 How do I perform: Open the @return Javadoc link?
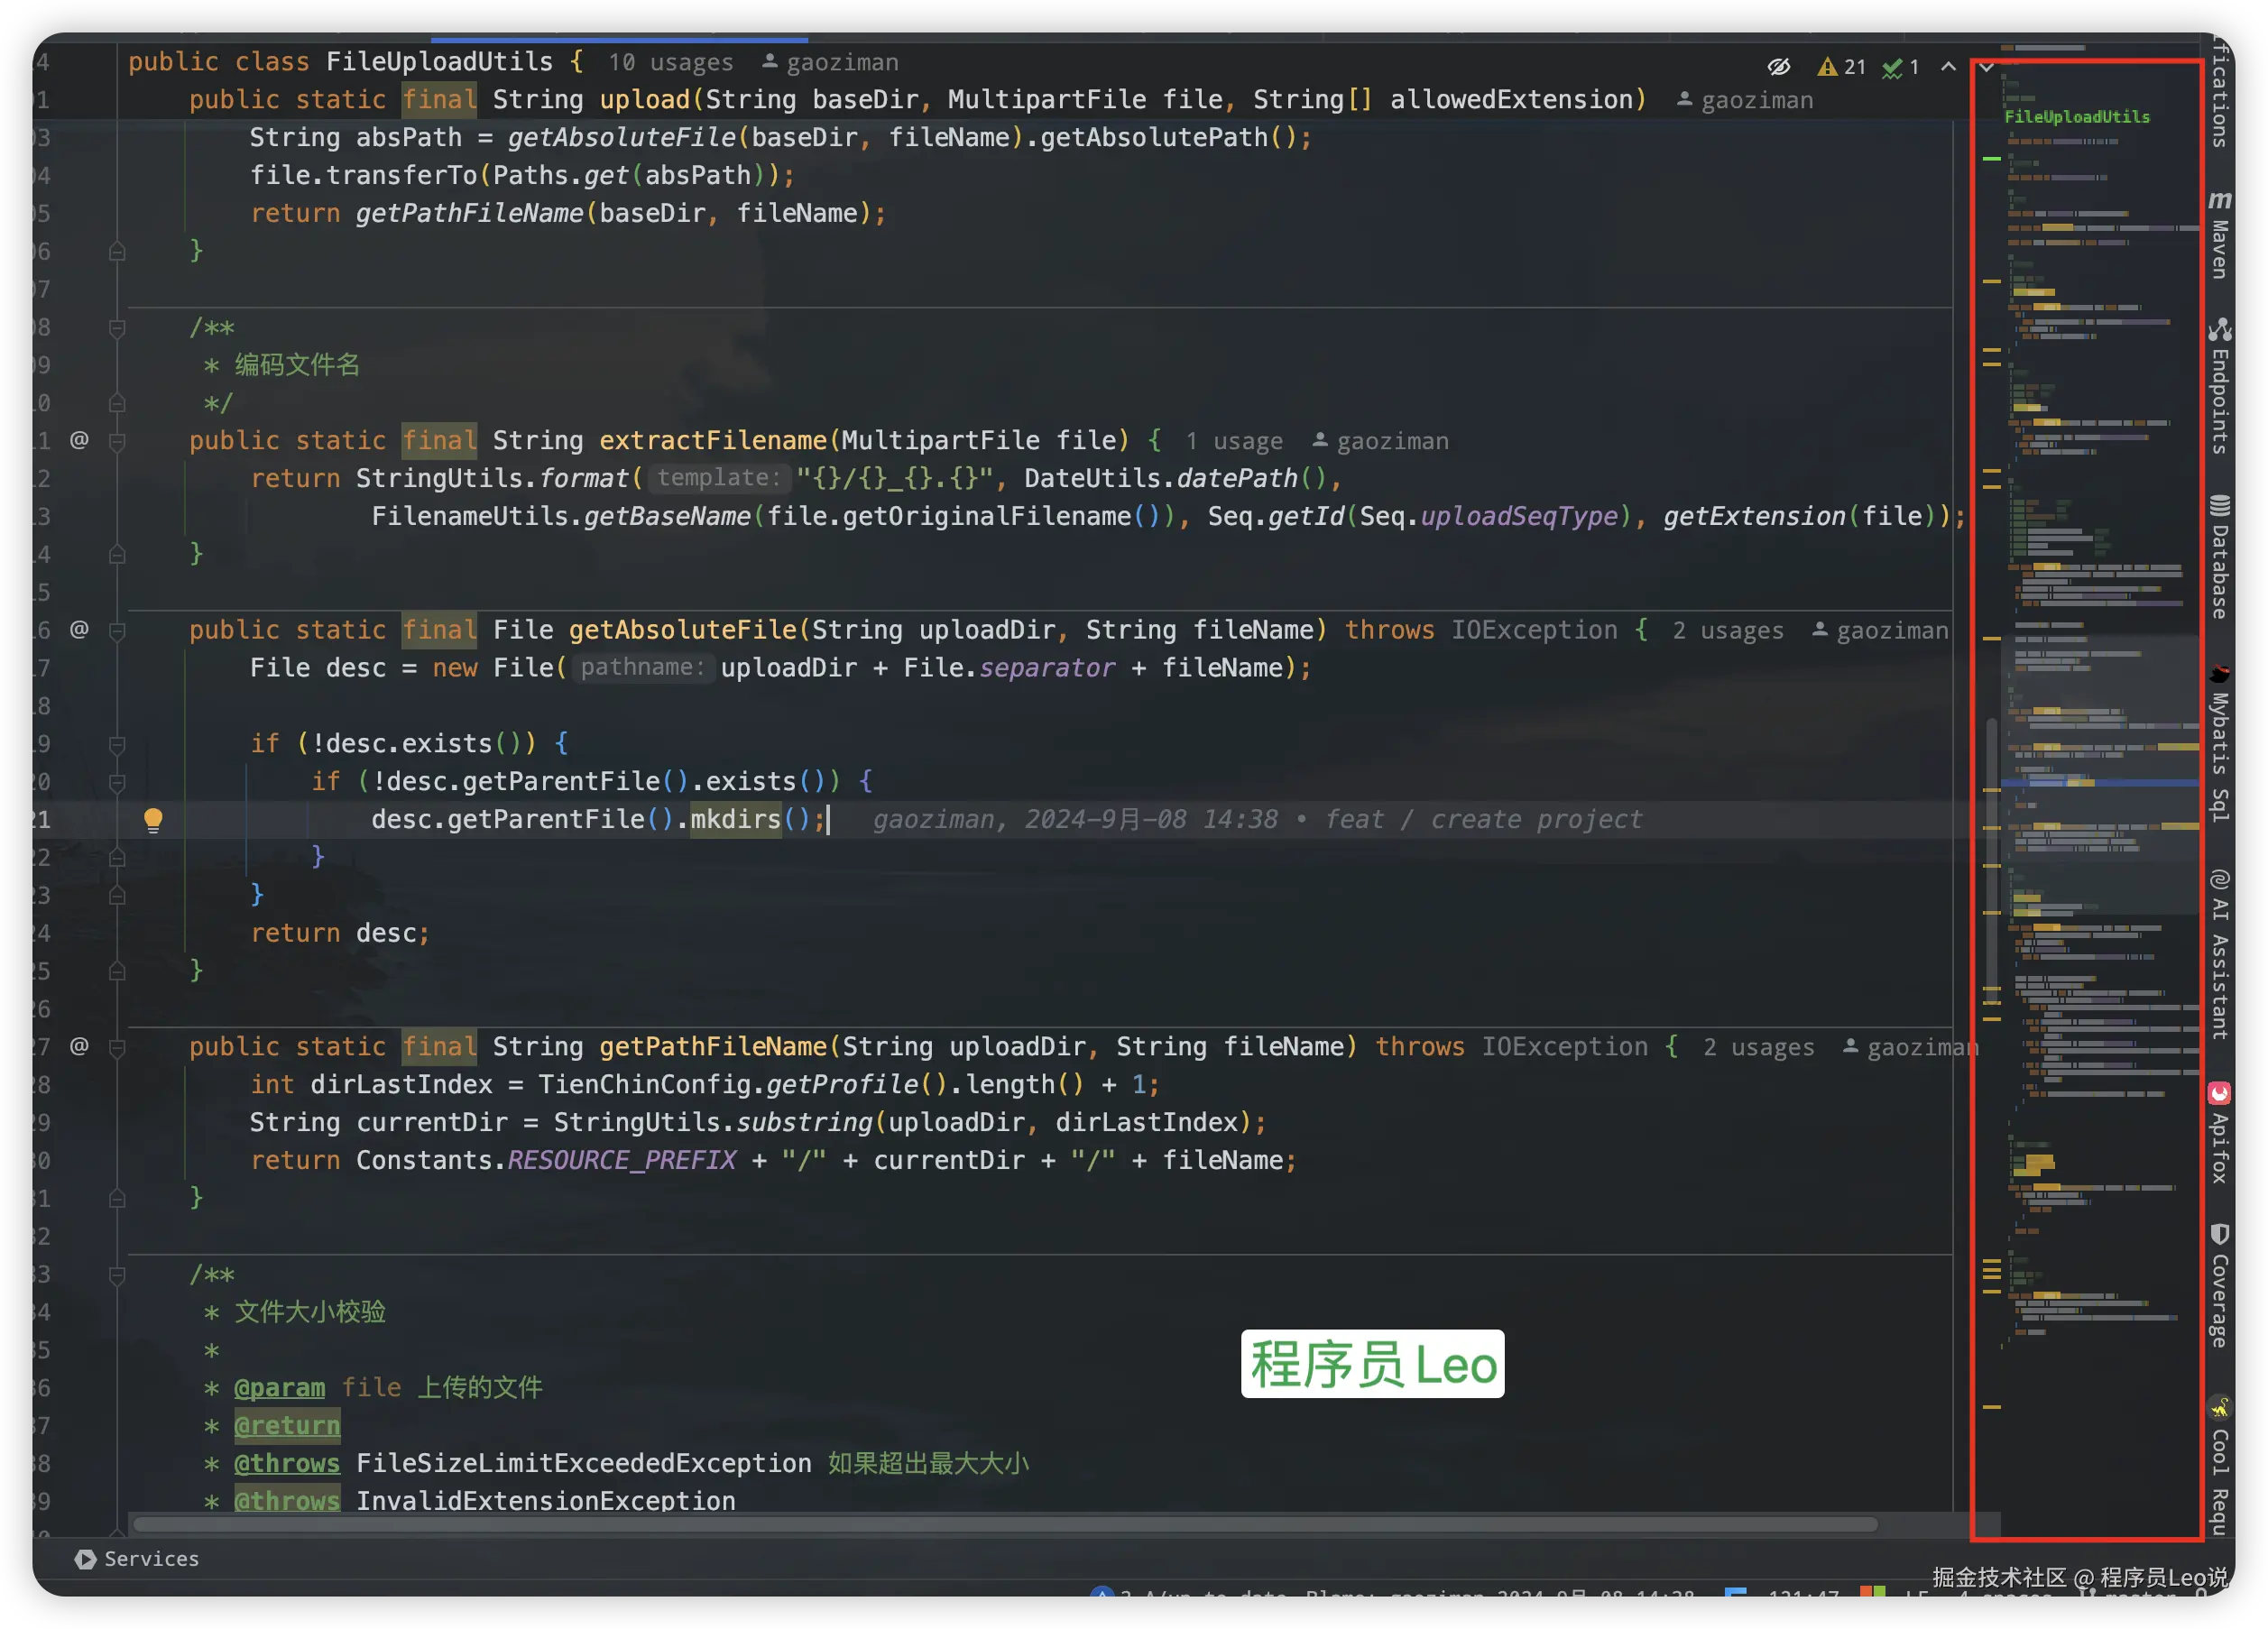pyautogui.click(x=287, y=1424)
